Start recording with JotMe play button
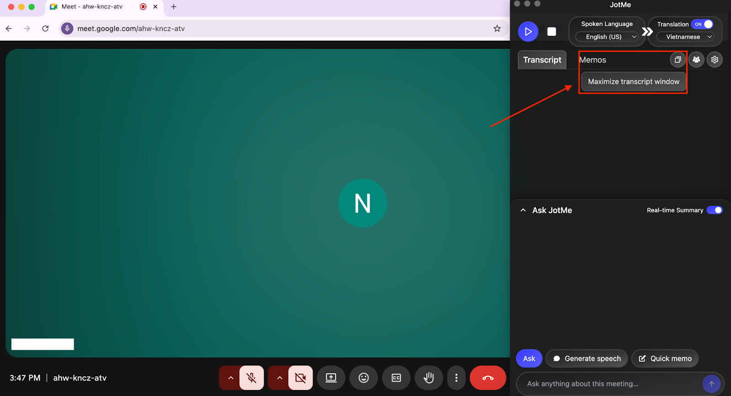This screenshot has height=396, width=731. pyautogui.click(x=528, y=32)
